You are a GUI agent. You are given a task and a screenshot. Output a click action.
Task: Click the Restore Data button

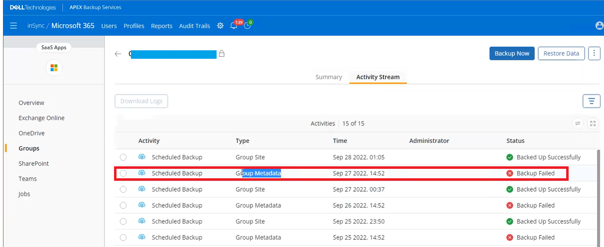561,53
